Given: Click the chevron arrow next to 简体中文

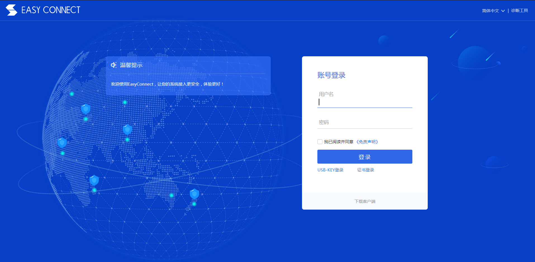Looking at the screenshot, I should pyautogui.click(x=503, y=11).
